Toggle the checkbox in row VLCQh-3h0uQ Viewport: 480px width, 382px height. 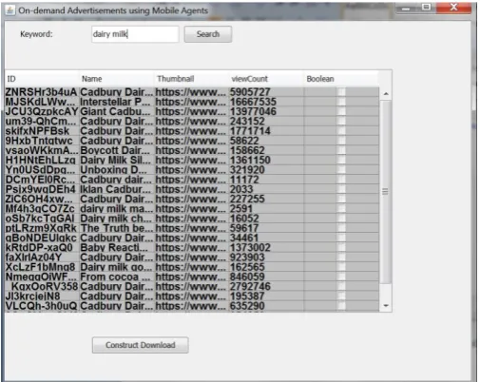341,306
